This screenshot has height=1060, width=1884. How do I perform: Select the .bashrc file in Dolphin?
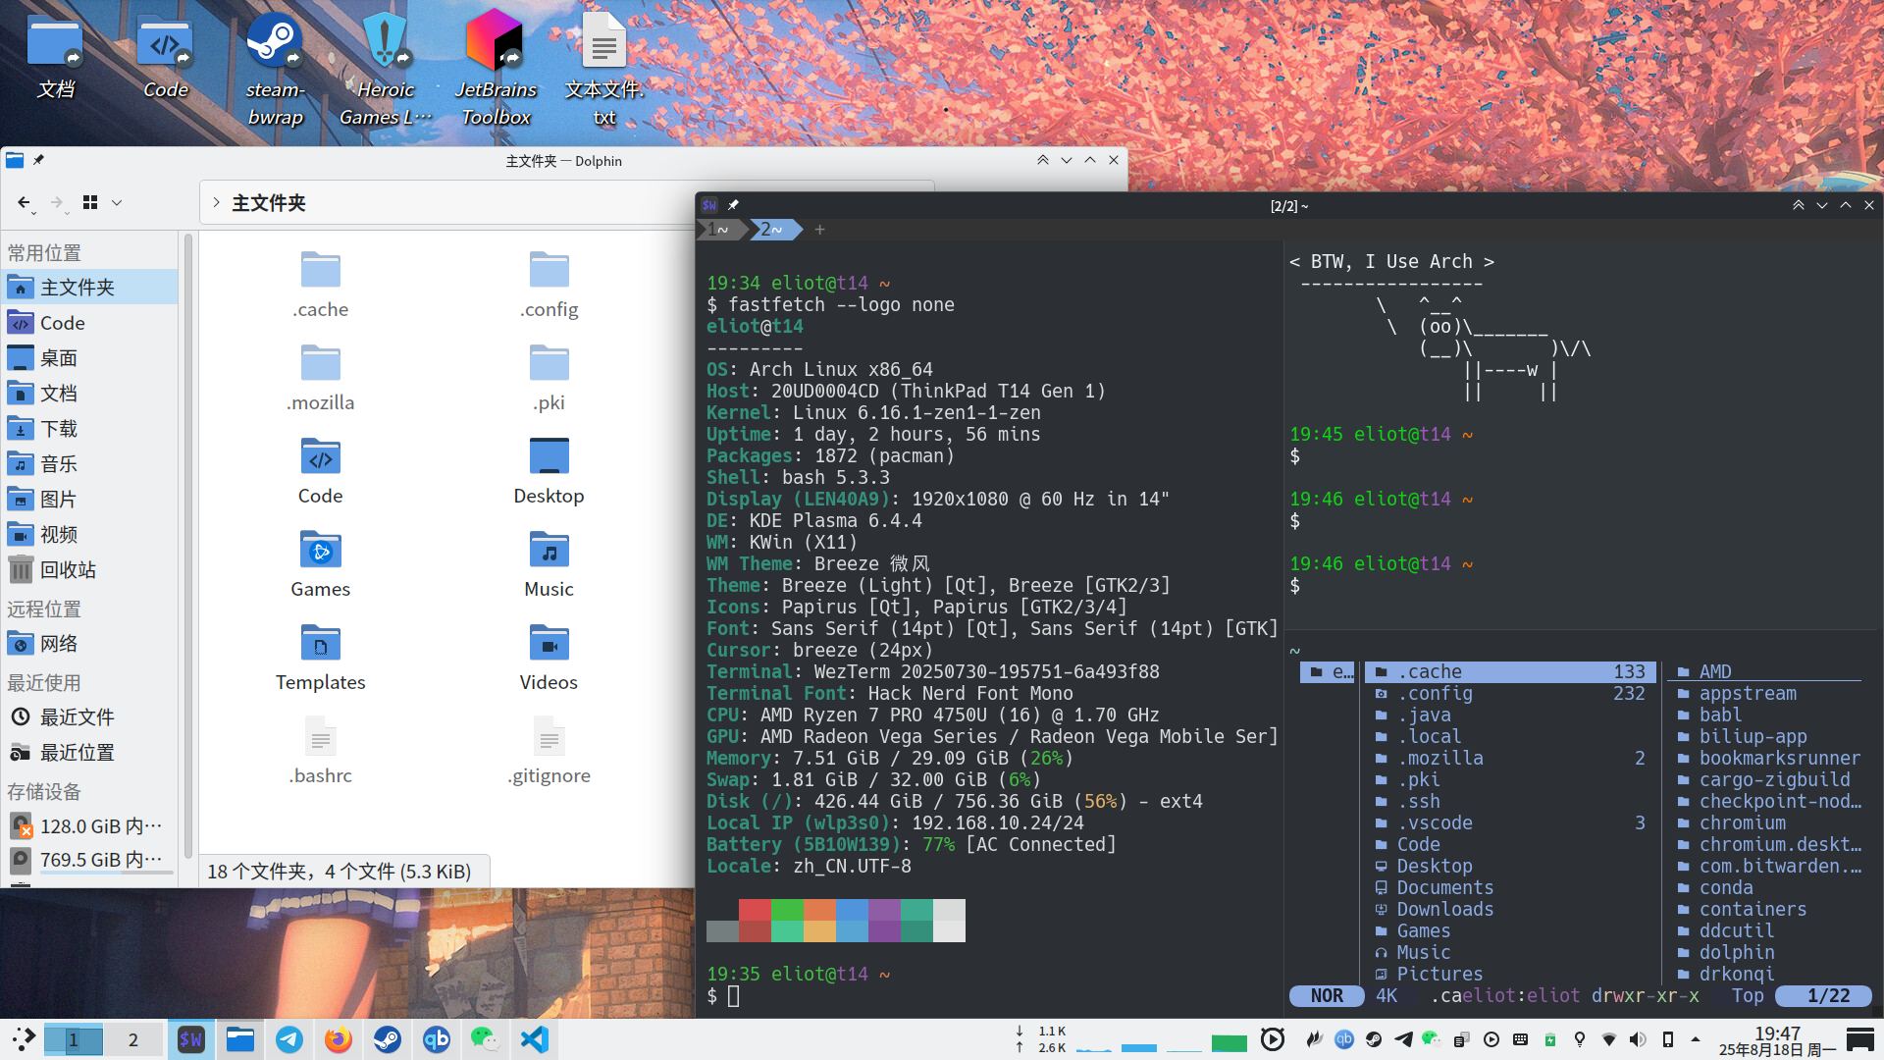[x=320, y=751]
